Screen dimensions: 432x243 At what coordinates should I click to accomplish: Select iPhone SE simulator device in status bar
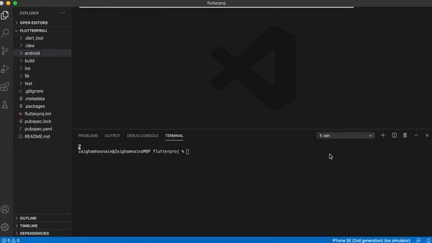tap(371, 240)
